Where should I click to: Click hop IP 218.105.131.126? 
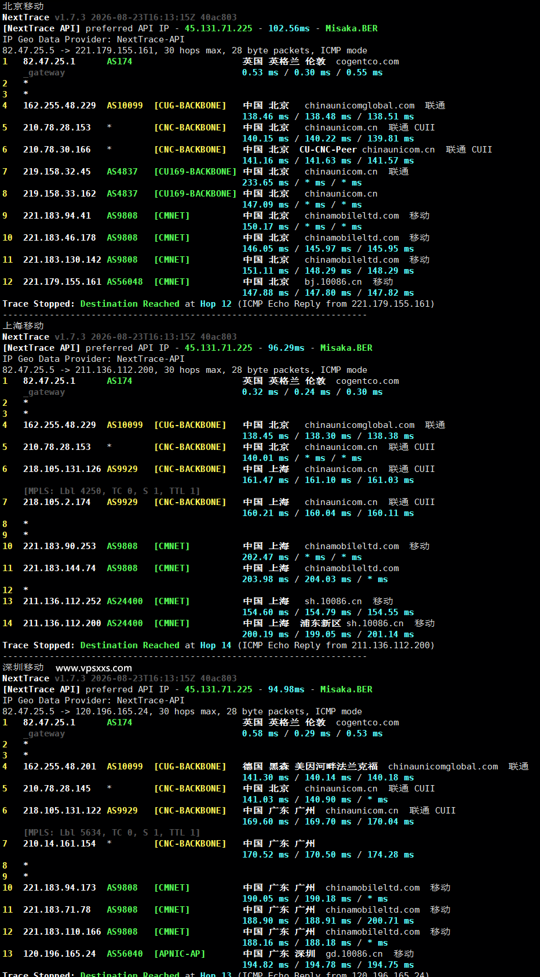62,469
